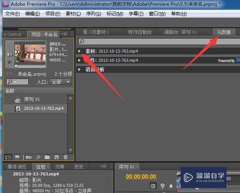
Task: Click the 00:00:00:00 timecode display
Action: (141, 177)
